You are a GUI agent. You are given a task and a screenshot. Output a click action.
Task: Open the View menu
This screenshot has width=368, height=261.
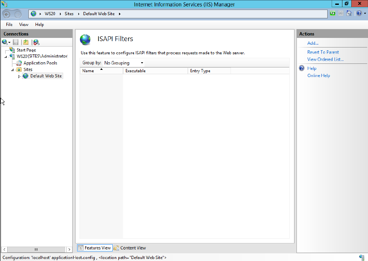(x=24, y=24)
